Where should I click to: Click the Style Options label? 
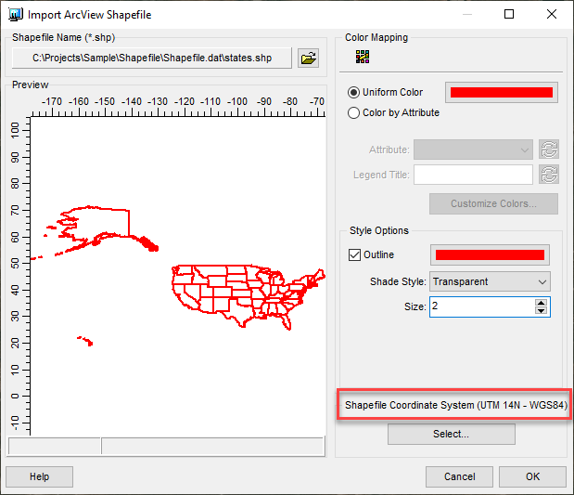(379, 230)
